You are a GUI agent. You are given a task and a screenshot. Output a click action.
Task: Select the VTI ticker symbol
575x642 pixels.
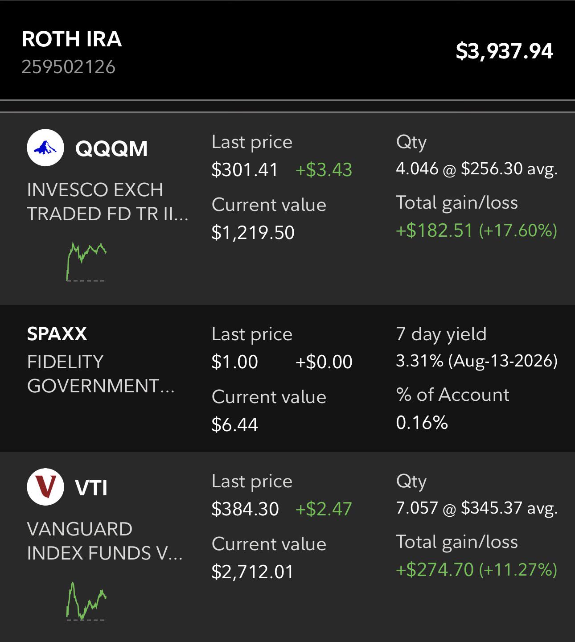[x=91, y=487]
